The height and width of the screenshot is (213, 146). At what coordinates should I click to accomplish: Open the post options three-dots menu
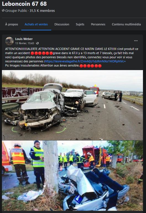pyautogui.click(x=136, y=41)
